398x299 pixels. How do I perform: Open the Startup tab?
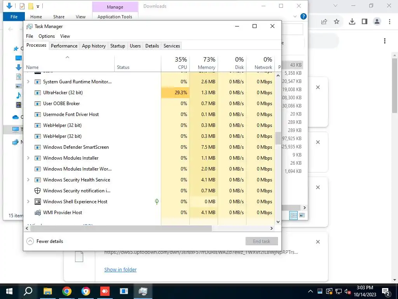(117, 46)
